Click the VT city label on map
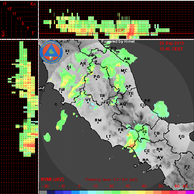This screenshot has width=194, height=194. coord(88,100)
